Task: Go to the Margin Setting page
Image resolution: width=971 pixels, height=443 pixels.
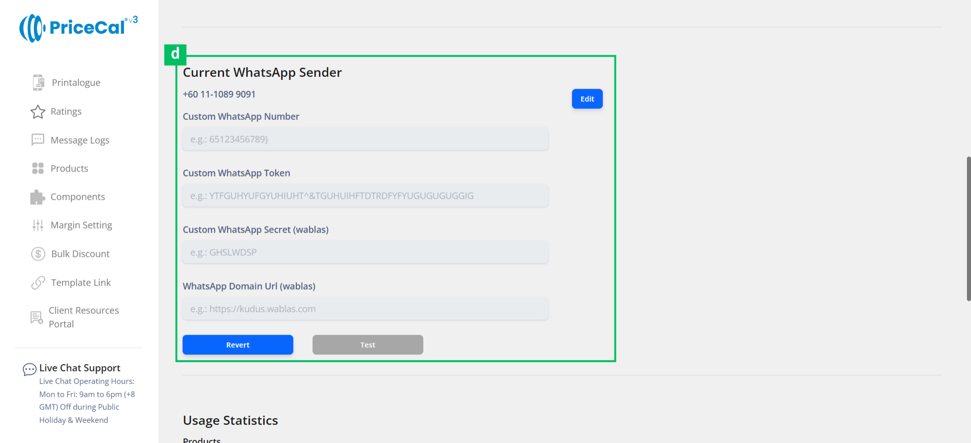Action: point(81,225)
